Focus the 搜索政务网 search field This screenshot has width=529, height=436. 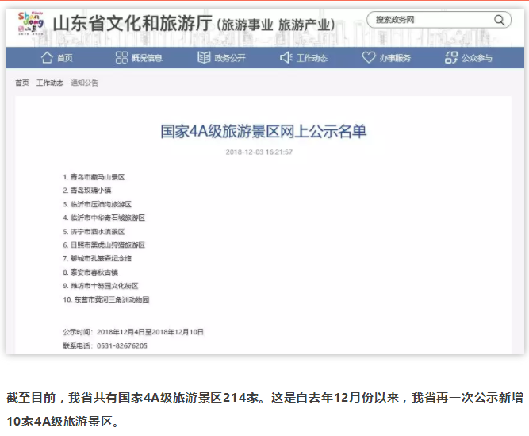click(x=428, y=20)
